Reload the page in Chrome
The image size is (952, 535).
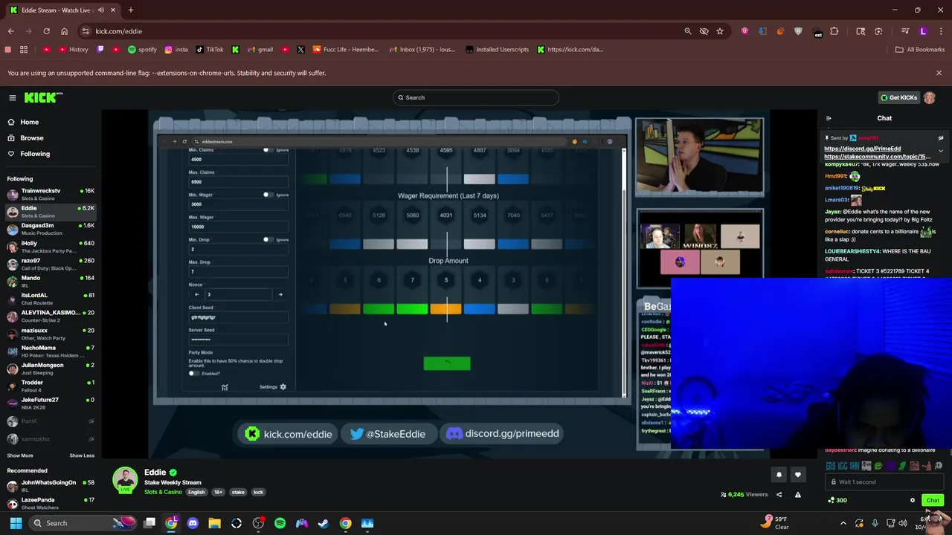tap(46, 31)
